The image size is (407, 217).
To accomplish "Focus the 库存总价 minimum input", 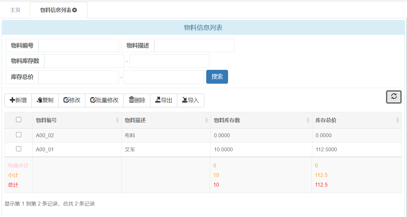I will 79,77.
